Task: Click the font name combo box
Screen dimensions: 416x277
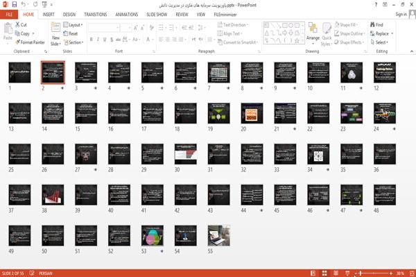Action: tap(103, 28)
